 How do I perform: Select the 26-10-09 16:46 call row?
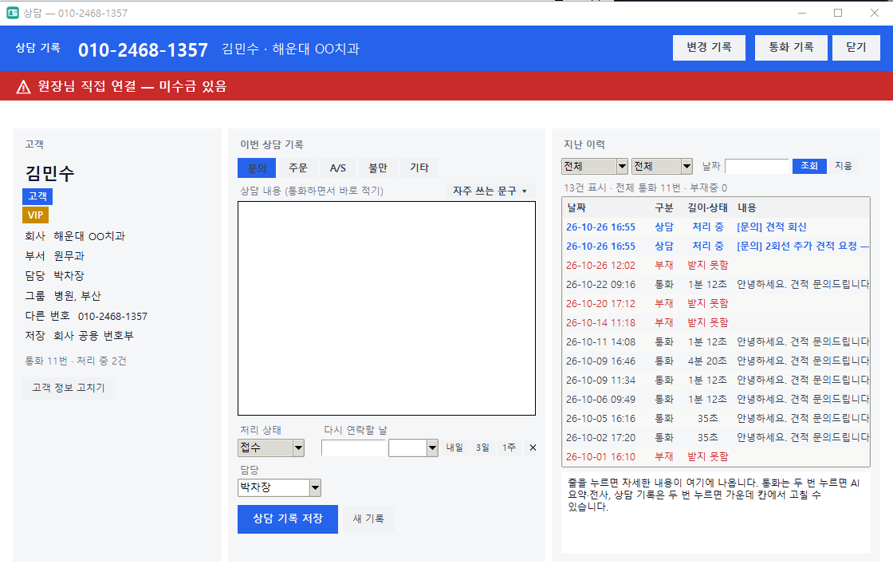pyautogui.click(x=716, y=361)
